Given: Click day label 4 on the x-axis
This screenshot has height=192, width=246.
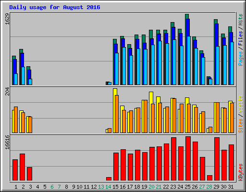Looking at the screenshot, I should [37, 187].
